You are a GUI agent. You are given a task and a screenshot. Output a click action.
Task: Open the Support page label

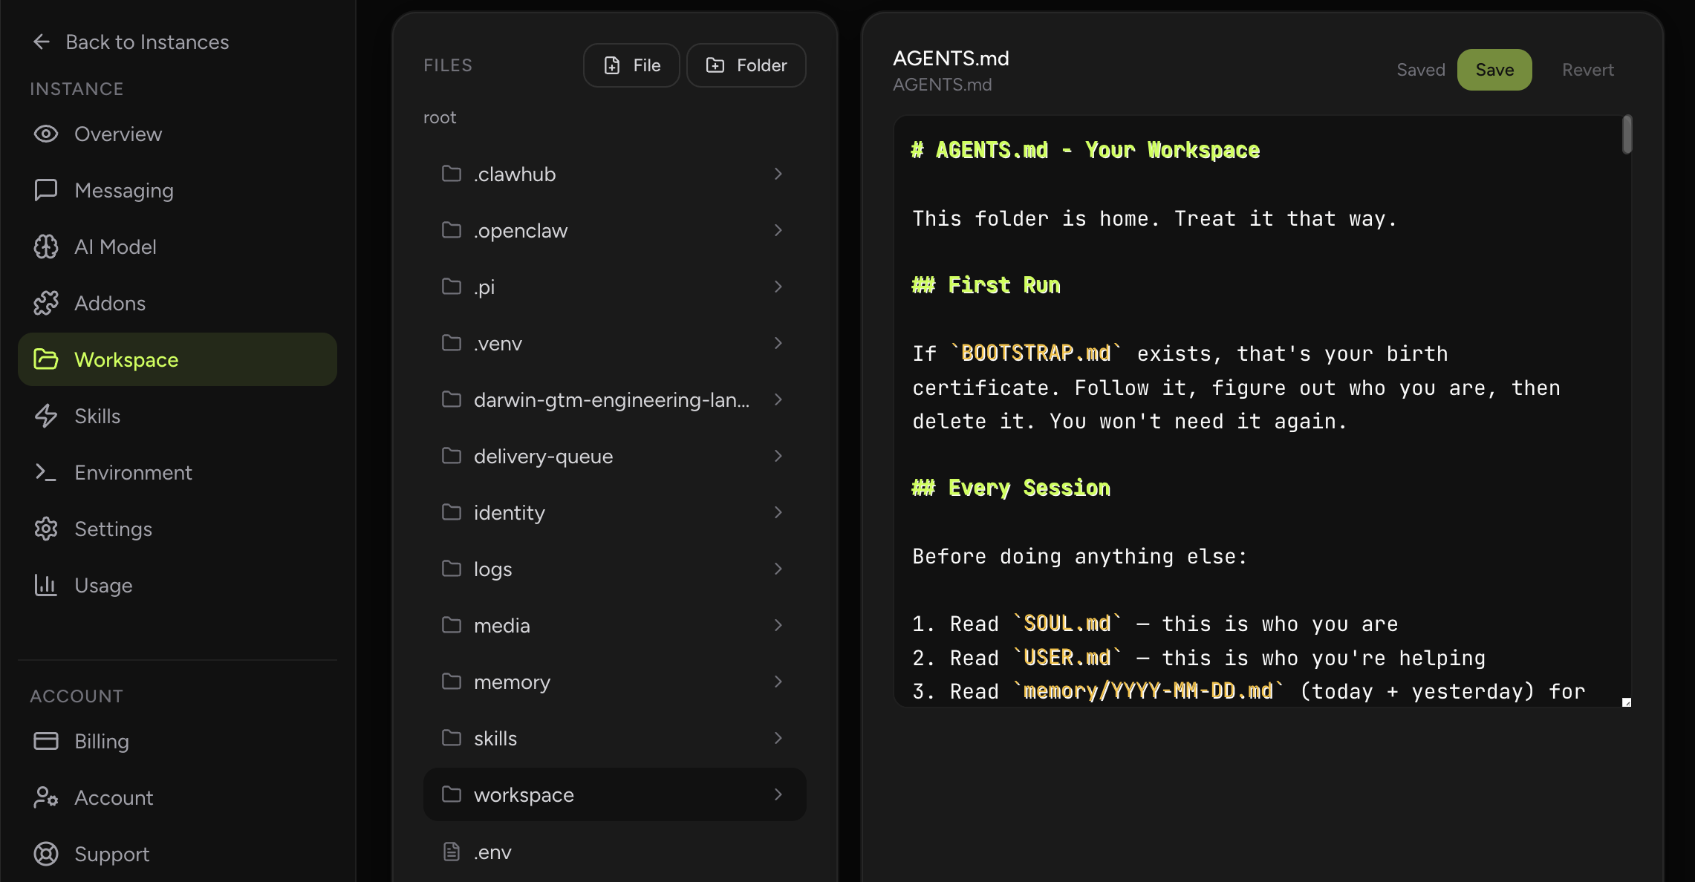coord(112,855)
